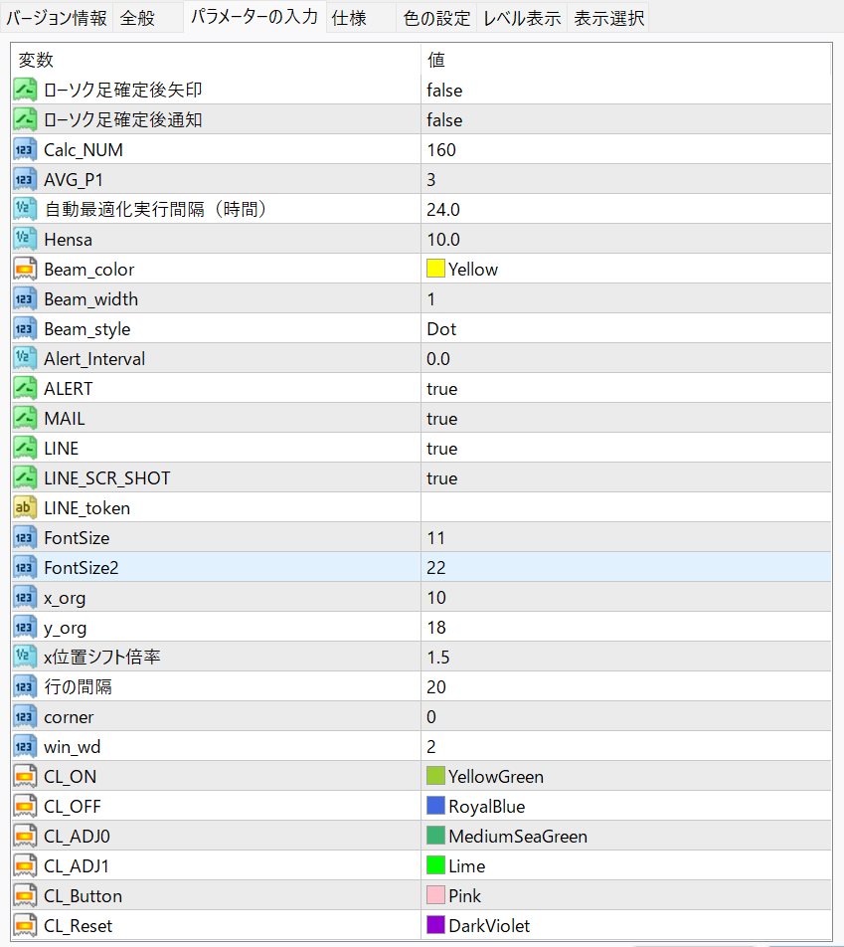Switch to the 色の設定 tab
Screen dimensions: 844x947
(x=437, y=18)
